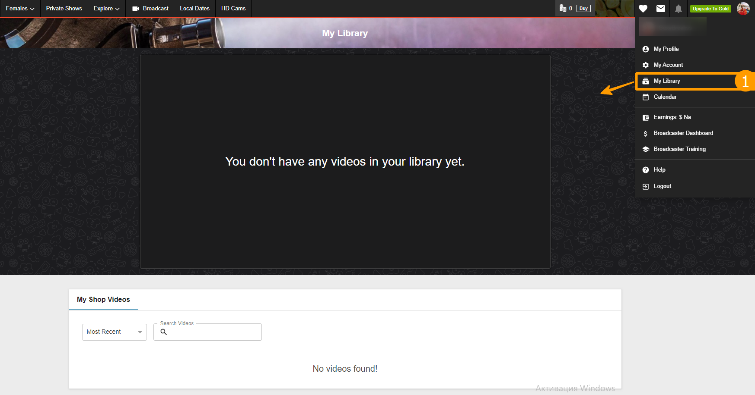Click the tokens stack icon
The image size is (755, 395).
563,8
